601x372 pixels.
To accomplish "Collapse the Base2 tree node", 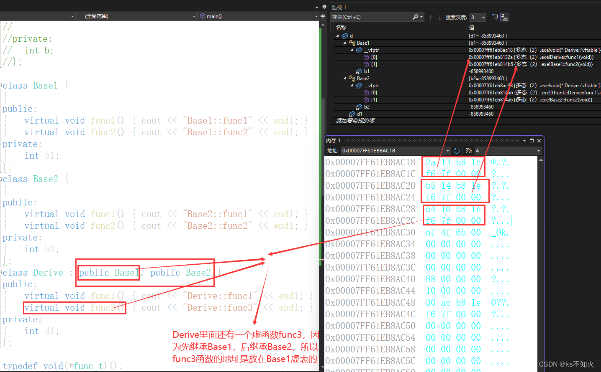I will 345,78.
